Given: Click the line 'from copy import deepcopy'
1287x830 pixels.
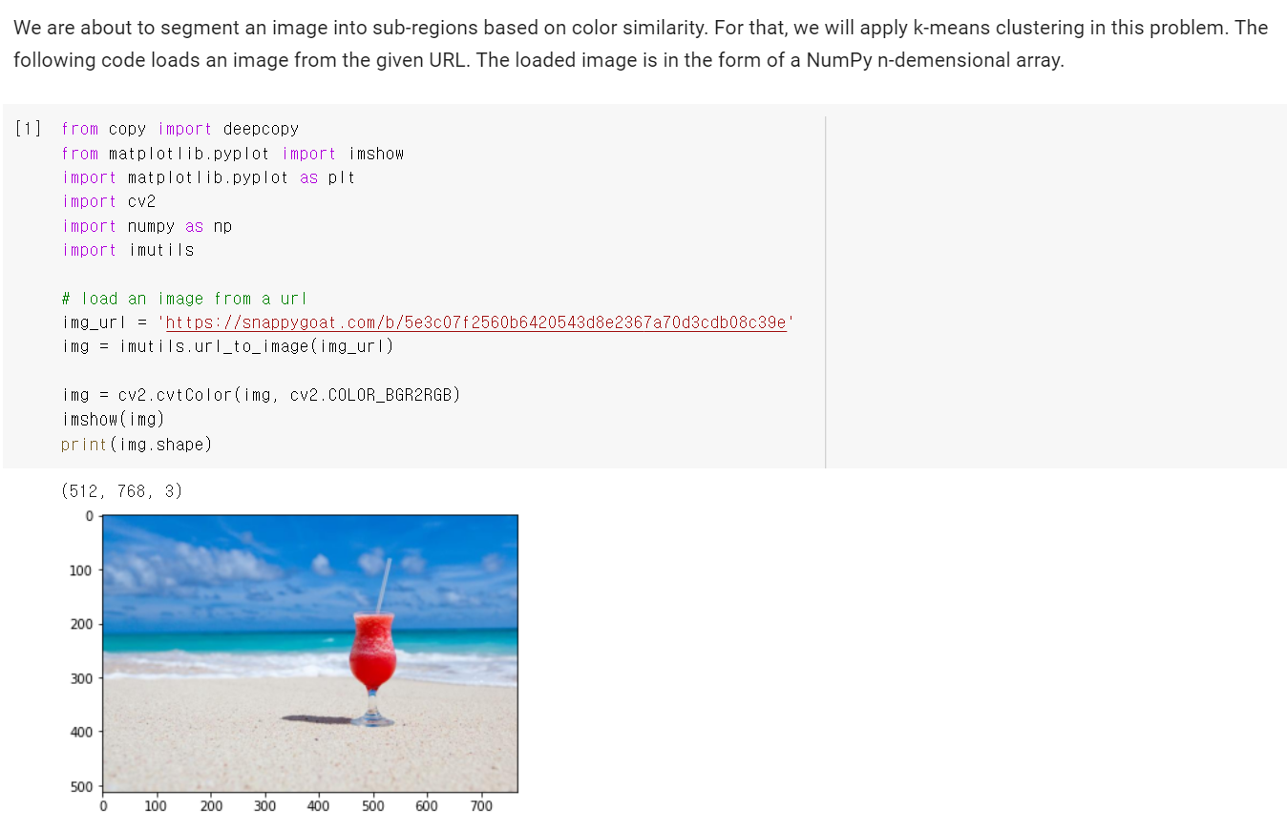Looking at the screenshot, I should [179, 129].
